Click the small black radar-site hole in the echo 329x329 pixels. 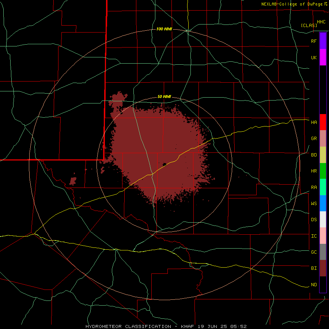coord(164,164)
